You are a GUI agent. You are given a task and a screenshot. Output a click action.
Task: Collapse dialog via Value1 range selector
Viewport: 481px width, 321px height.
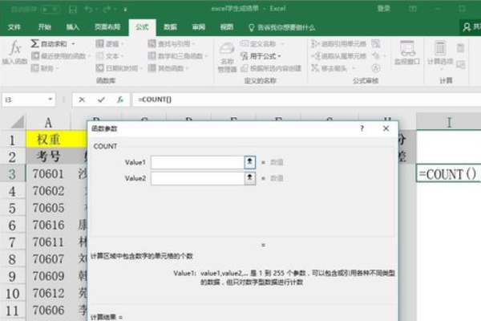click(x=249, y=162)
